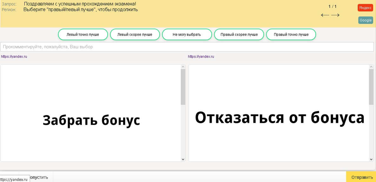Select "Левый точно лучше" option
Viewport: 376px width, 182px height.
pyautogui.click(x=83, y=35)
